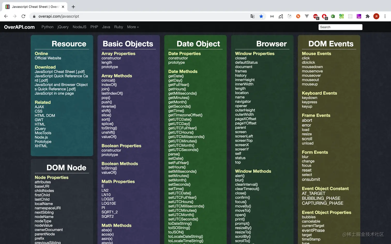Viewport: 391px width, 244px height.
Task: Open the Extensions puzzle piece menu
Action: point(368,16)
